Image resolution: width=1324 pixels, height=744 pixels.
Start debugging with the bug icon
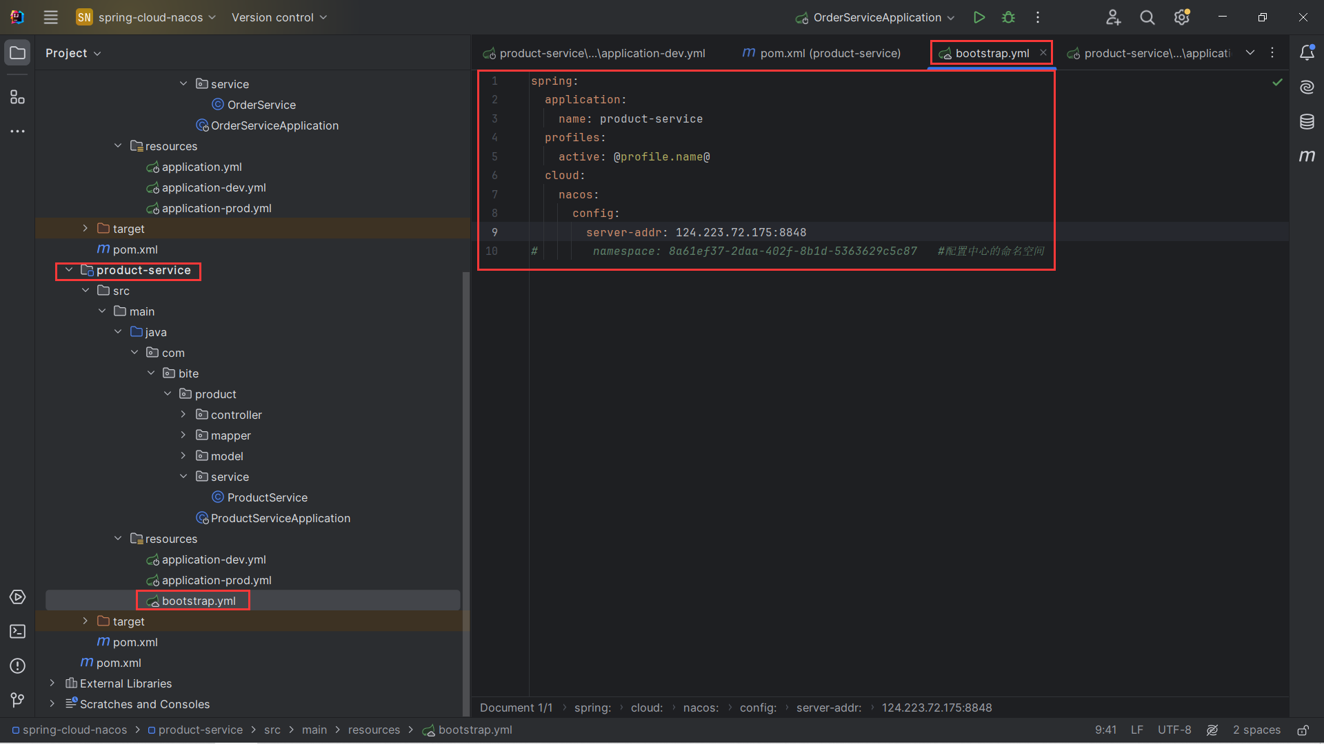(1008, 17)
